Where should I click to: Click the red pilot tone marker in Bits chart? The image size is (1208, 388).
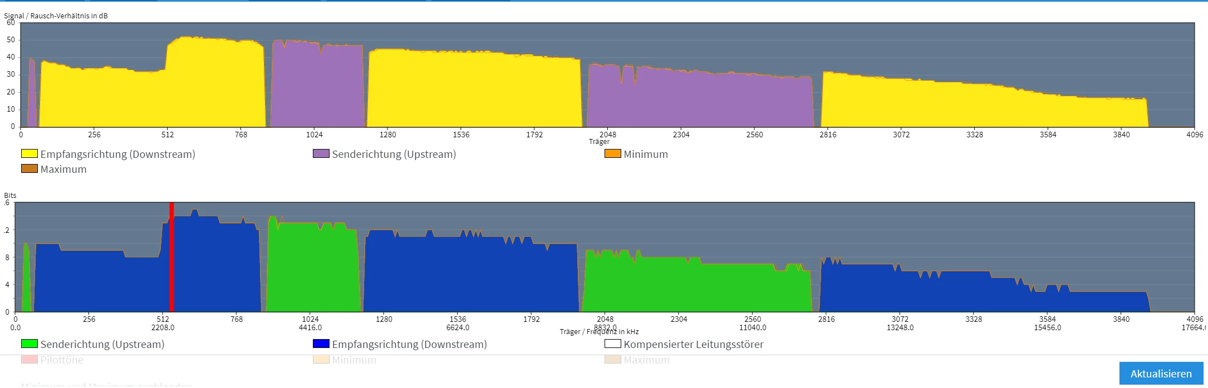[x=171, y=257]
